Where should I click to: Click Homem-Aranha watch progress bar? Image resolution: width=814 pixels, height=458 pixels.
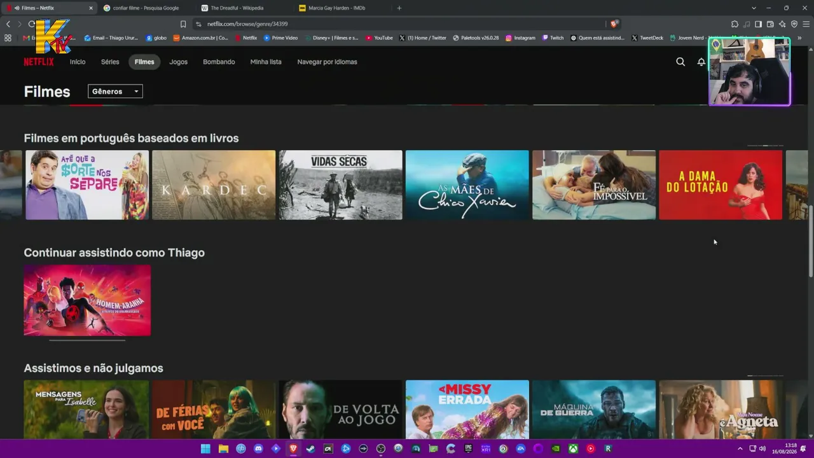pyautogui.click(x=87, y=340)
